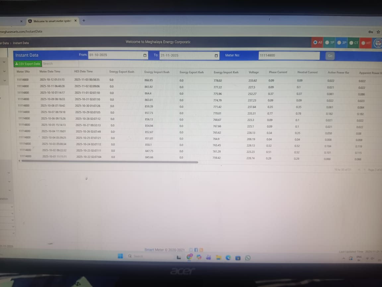The width and height of the screenshot is (382, 287).
Task: Open WhatsApp from the taskbar
Action: pyautogui.click(x=248, y=258)
